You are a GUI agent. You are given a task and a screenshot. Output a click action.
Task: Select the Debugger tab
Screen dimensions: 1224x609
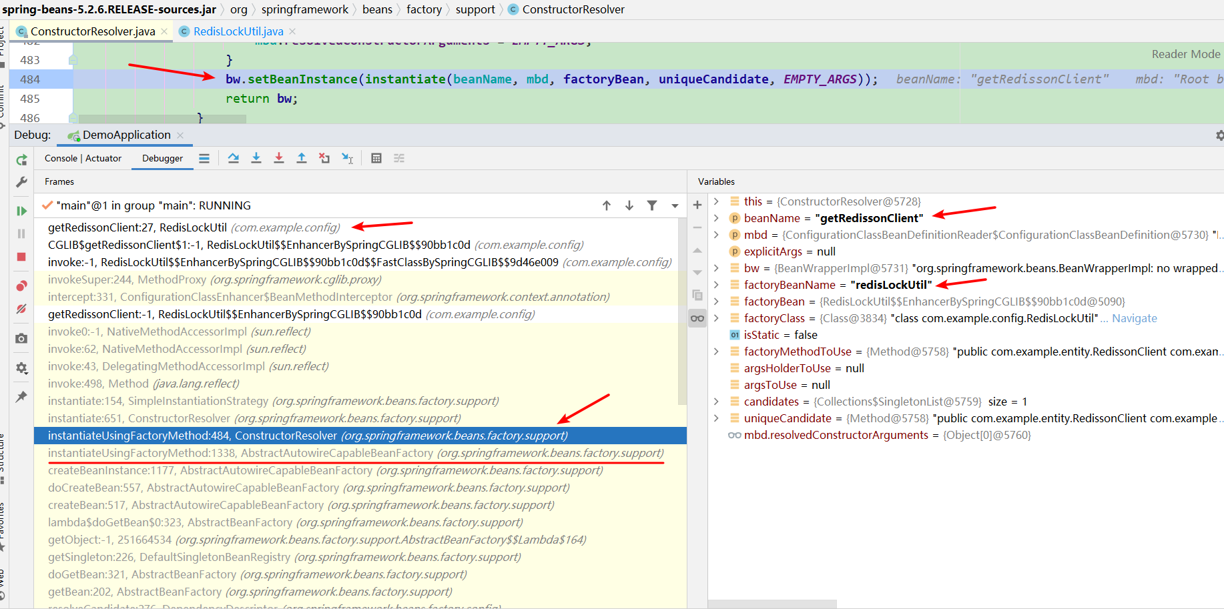[162, 158]
